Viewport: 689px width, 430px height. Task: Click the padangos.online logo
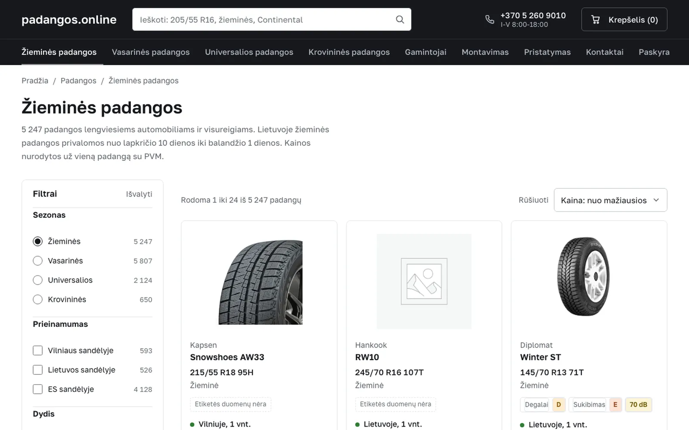[69, 19]
